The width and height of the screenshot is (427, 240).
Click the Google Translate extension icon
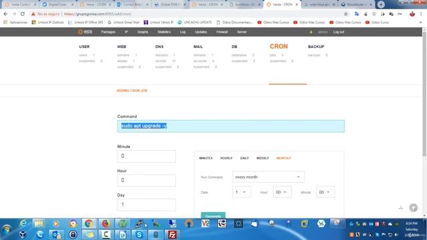[x=357, y=14]
